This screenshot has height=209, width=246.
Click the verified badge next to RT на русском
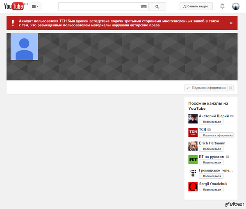228,157
